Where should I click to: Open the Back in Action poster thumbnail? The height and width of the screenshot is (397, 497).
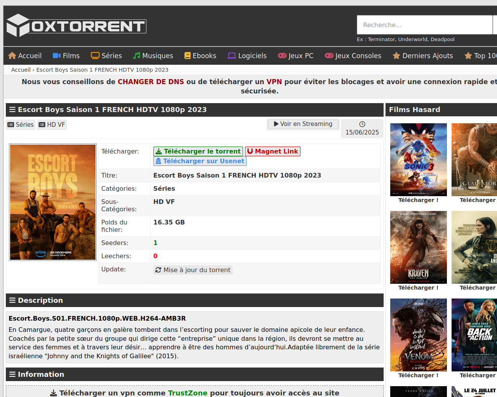click(x=474, y=335)
